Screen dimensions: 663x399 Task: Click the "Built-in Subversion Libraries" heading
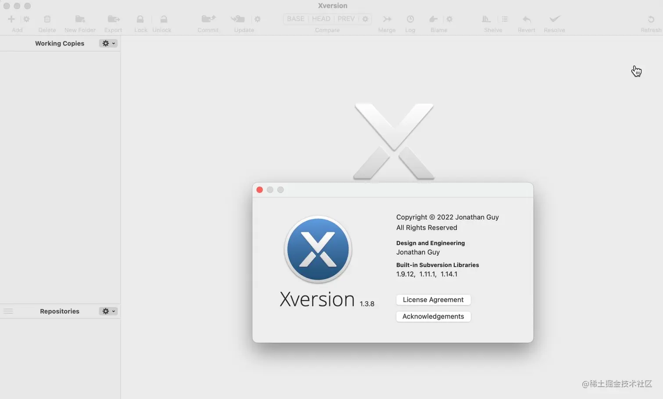pos(438,265)
